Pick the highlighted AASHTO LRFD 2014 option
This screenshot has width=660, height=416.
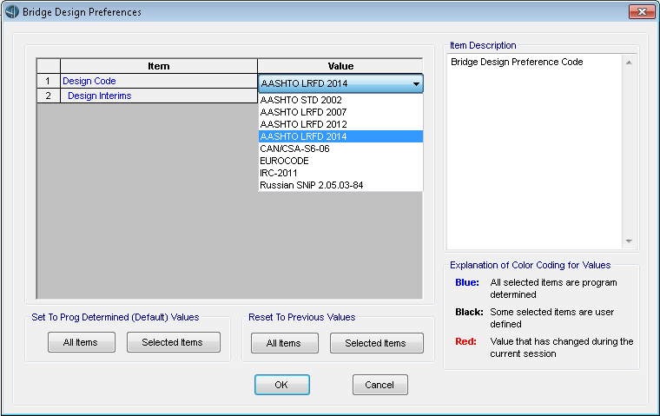(340, 136)
